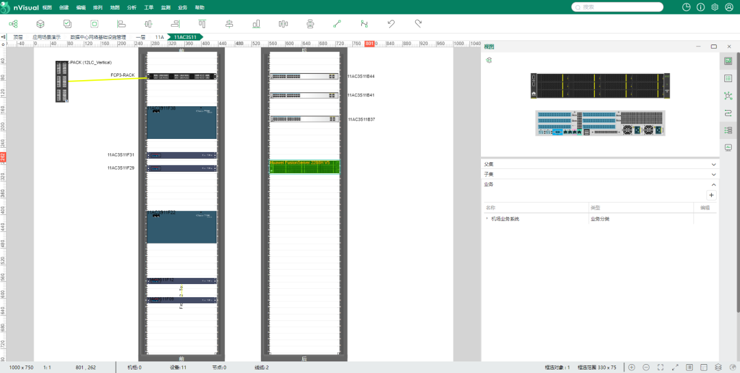Click the list panel icon in status bar

coord(689,368)
